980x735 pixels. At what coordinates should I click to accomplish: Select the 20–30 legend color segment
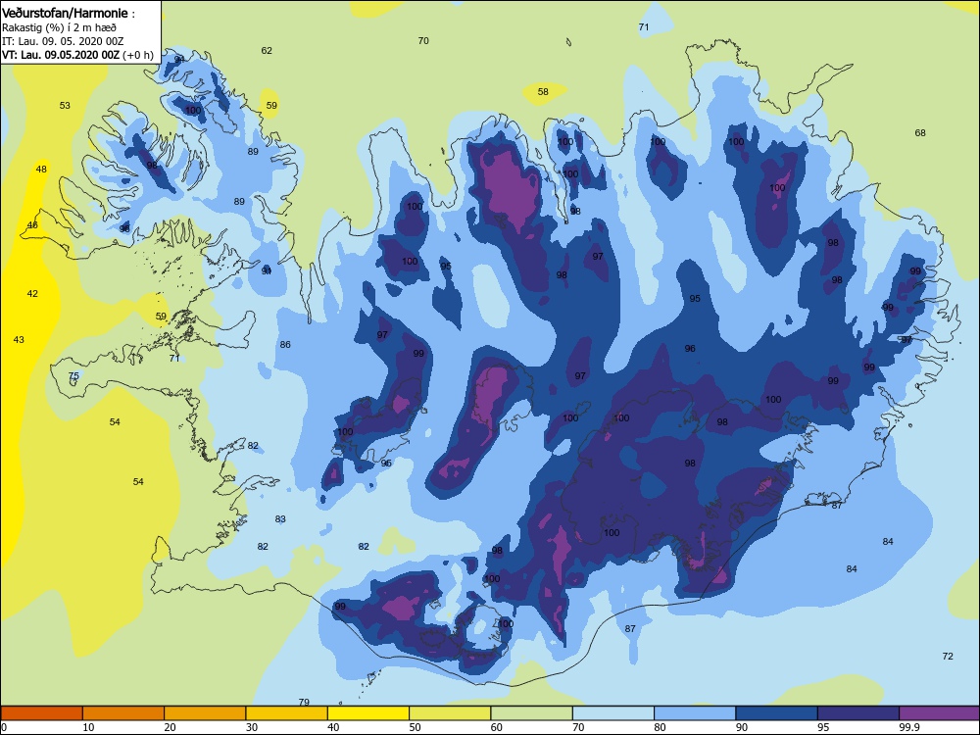[x=205, y=713]
